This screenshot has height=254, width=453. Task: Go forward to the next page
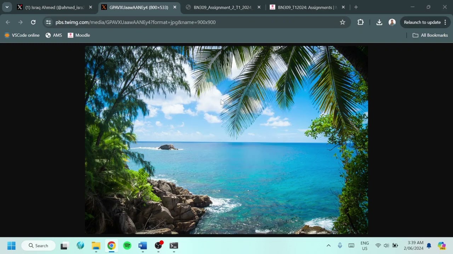click(21, 22)
